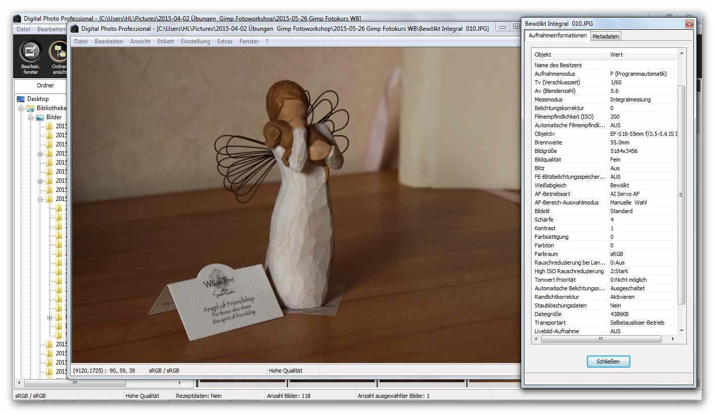Select the Bildstil row
The height and width of the screenshot is (414, 715).
click(x=605, y=211)
